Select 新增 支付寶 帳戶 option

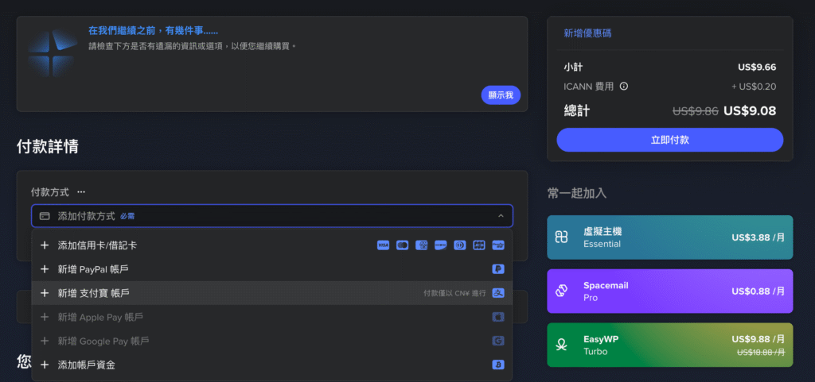pyautogui.click(x=93, y=293)
